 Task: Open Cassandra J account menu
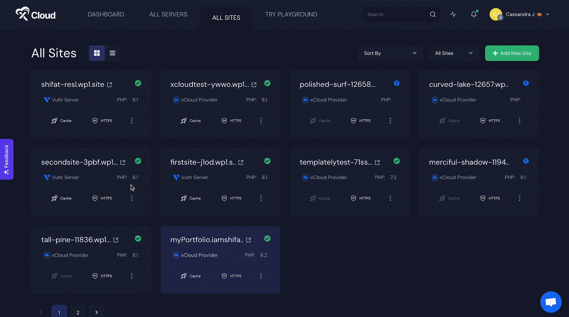click(520, 15)
